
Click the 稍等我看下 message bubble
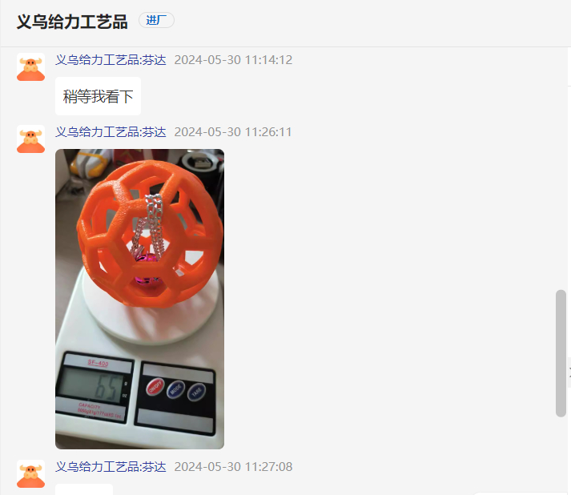98,96
